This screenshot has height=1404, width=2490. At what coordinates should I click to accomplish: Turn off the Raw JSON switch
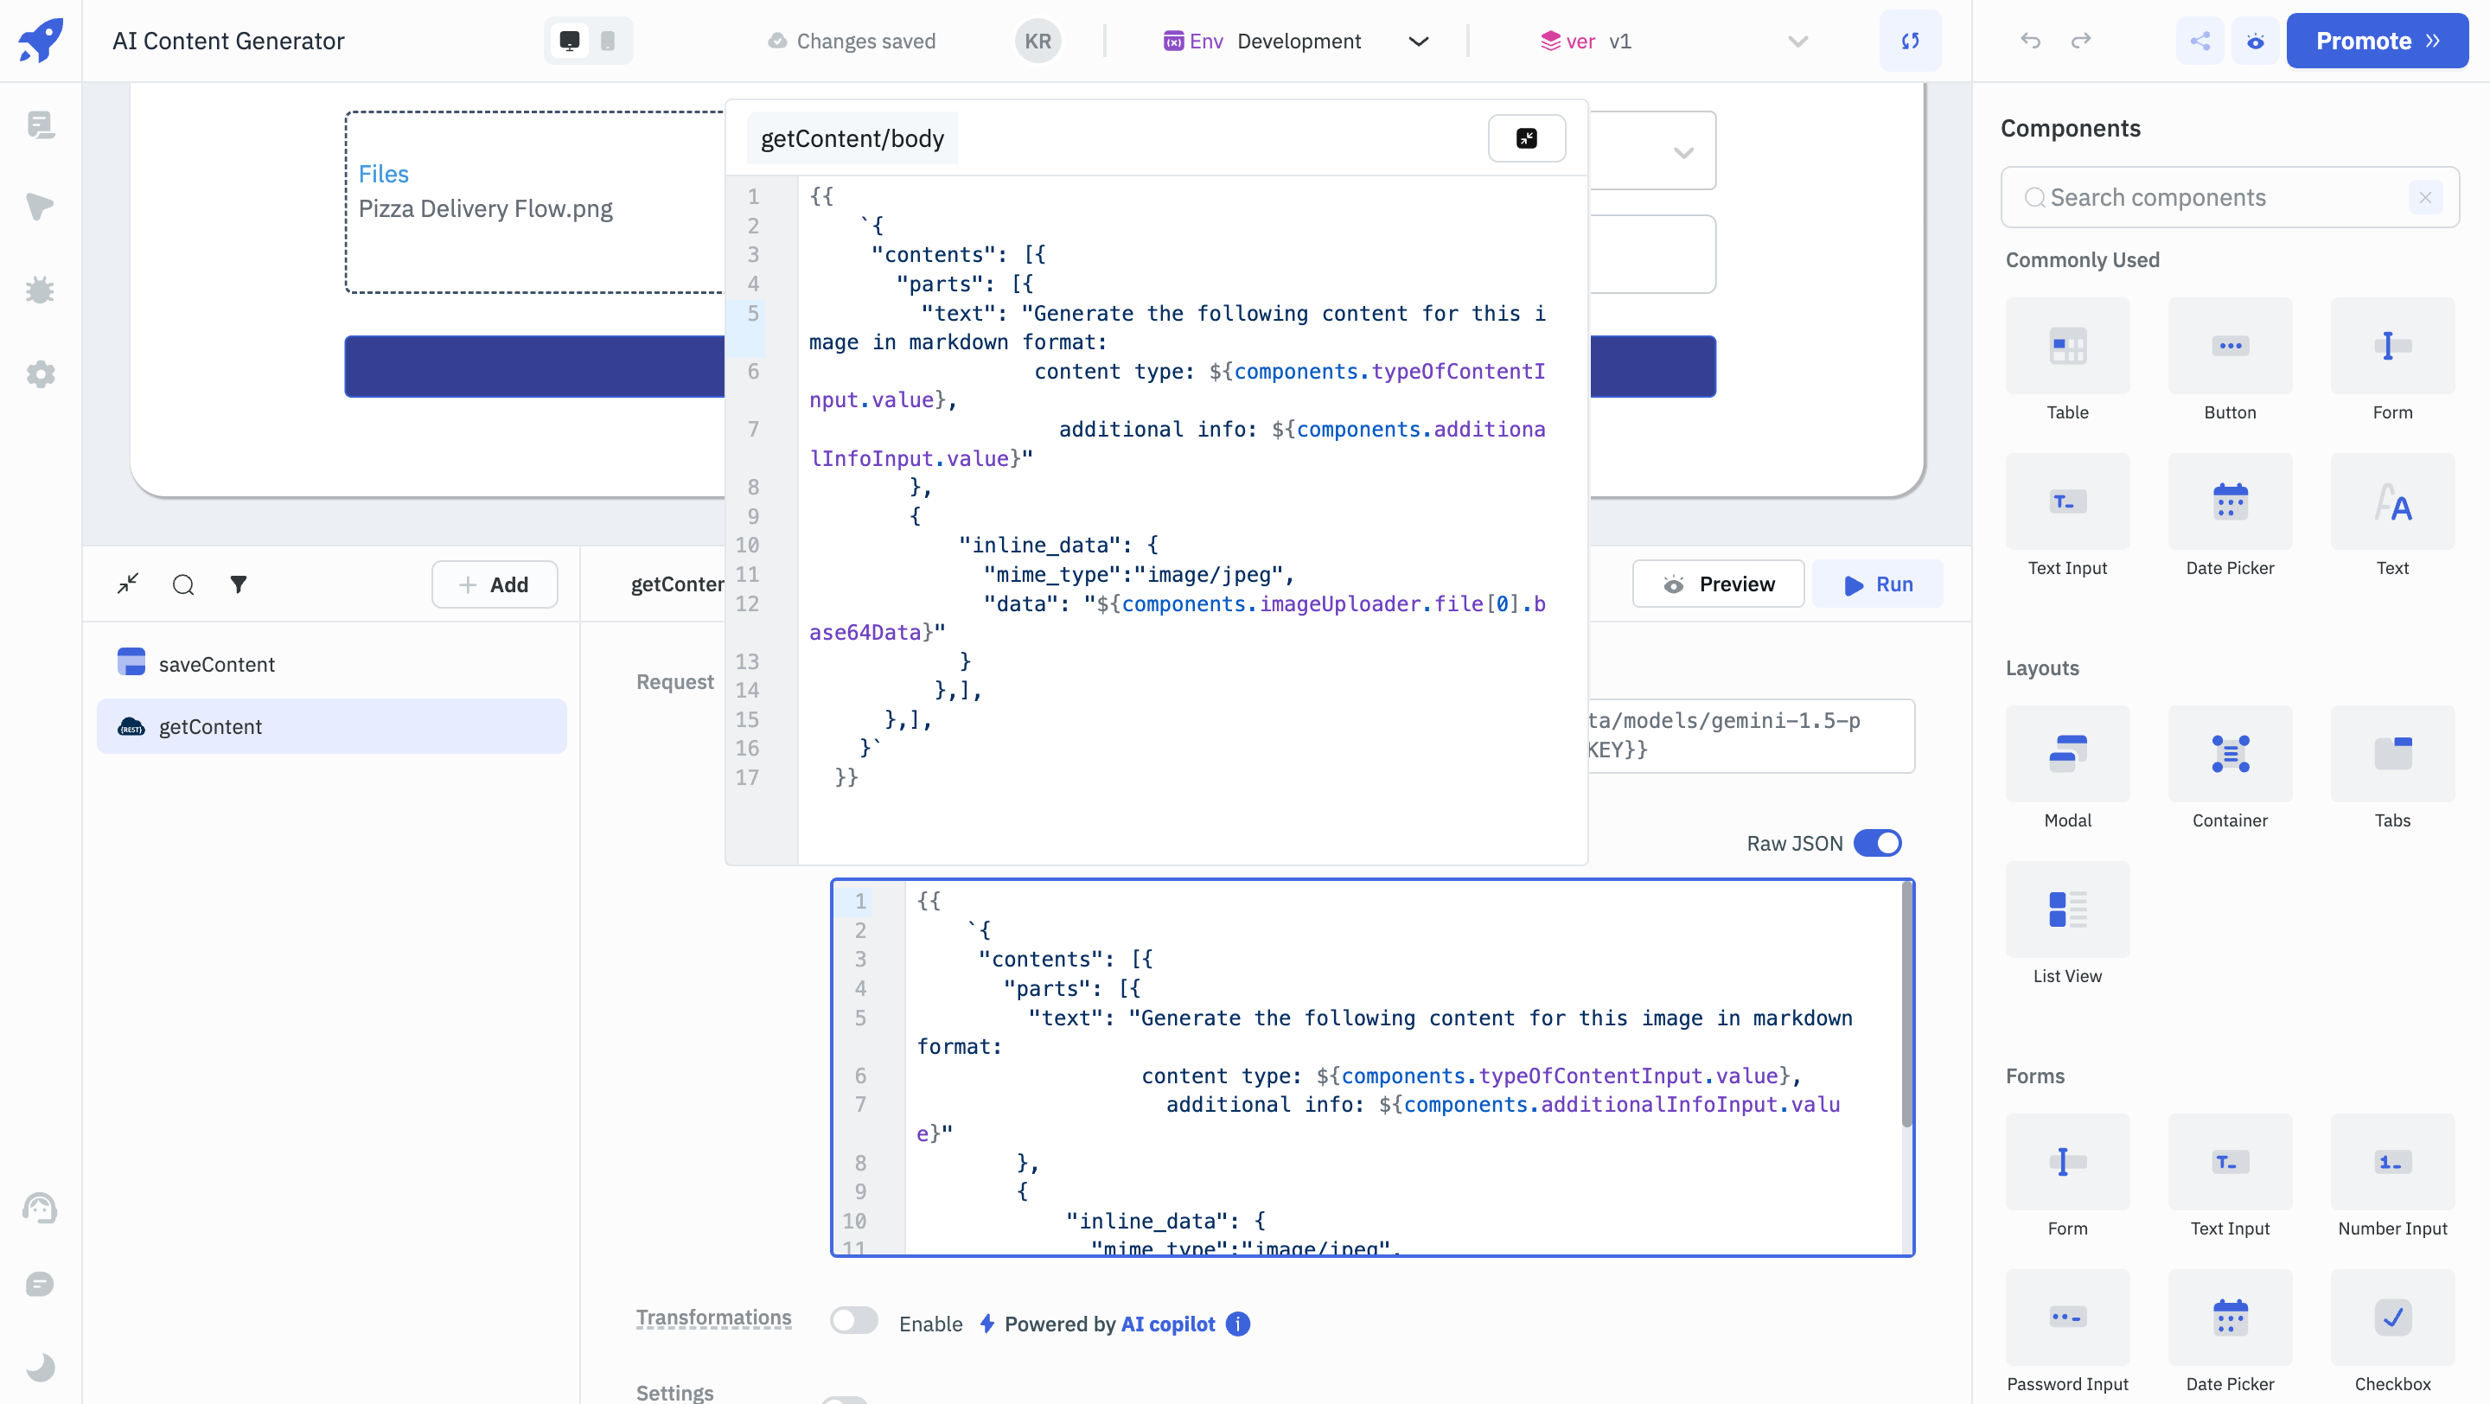(x=1877, y=843)
